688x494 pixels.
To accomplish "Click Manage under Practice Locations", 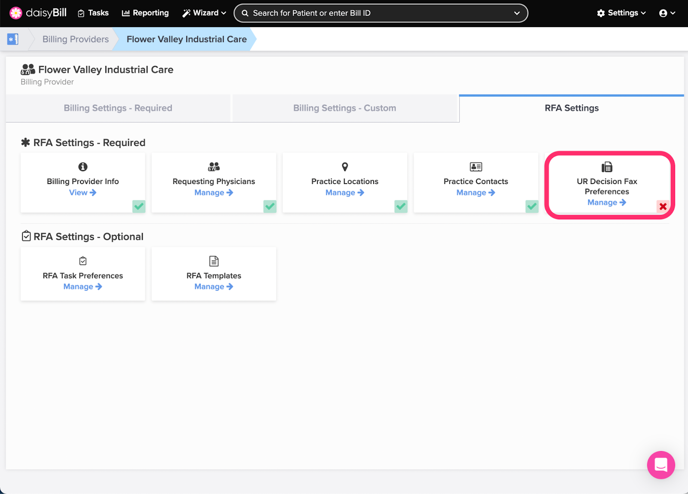I will point(345,193).
